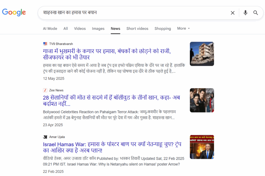Screen dimensions: 265x176
Task: Click the TV9 Bharatvarsh source favicon
Action: click(x=45, y=44)
